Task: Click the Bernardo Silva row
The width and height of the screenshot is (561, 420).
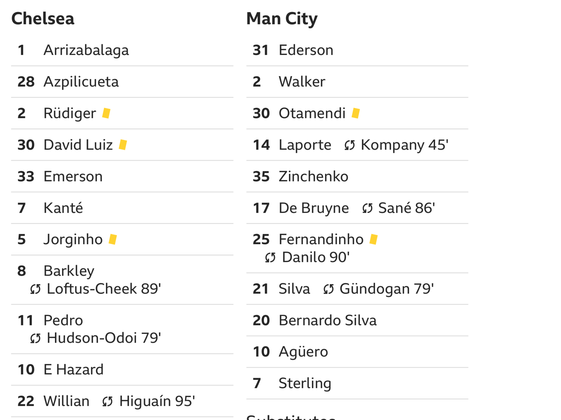Action: 357,320
